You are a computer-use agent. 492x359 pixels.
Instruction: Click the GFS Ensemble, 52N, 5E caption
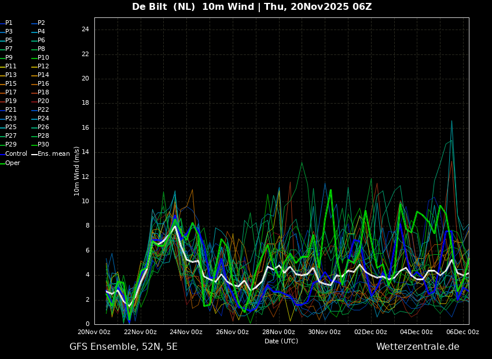[124, 347]
